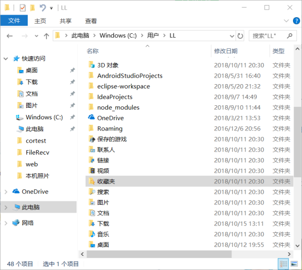Select the Roaming folder
The image size is (302, 270).
[x=110, y=128]
